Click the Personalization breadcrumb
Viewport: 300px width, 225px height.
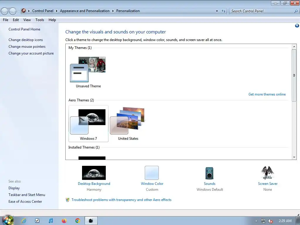128,11
